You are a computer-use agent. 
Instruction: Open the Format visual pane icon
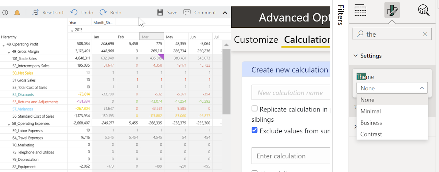point(392,10)
